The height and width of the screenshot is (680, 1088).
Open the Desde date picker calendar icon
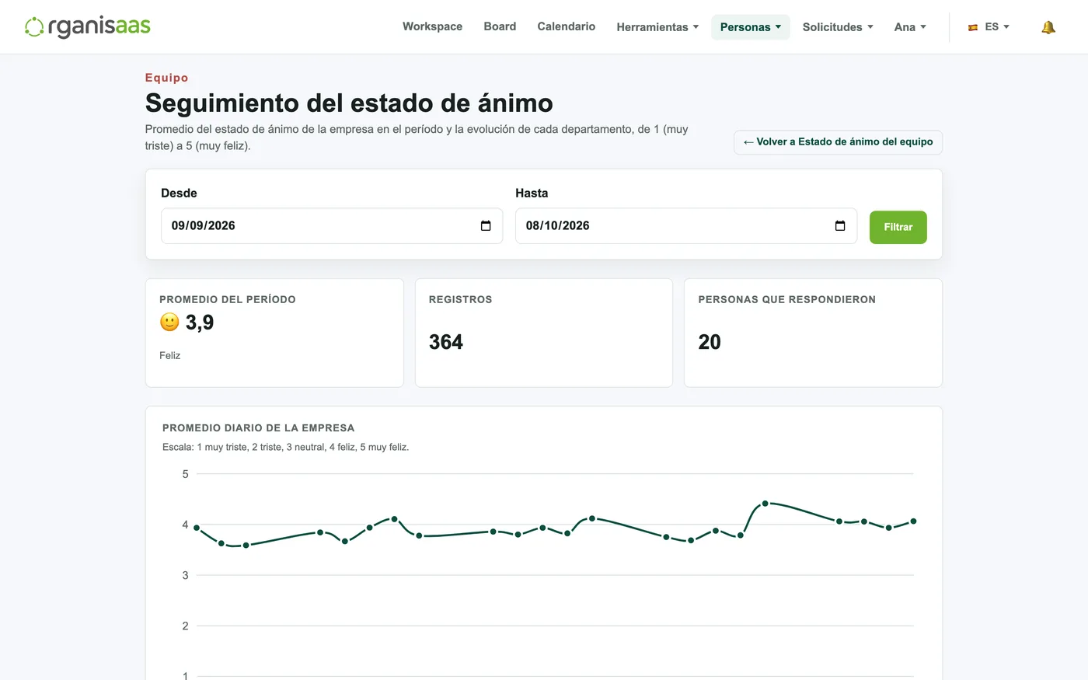point(486,226)
